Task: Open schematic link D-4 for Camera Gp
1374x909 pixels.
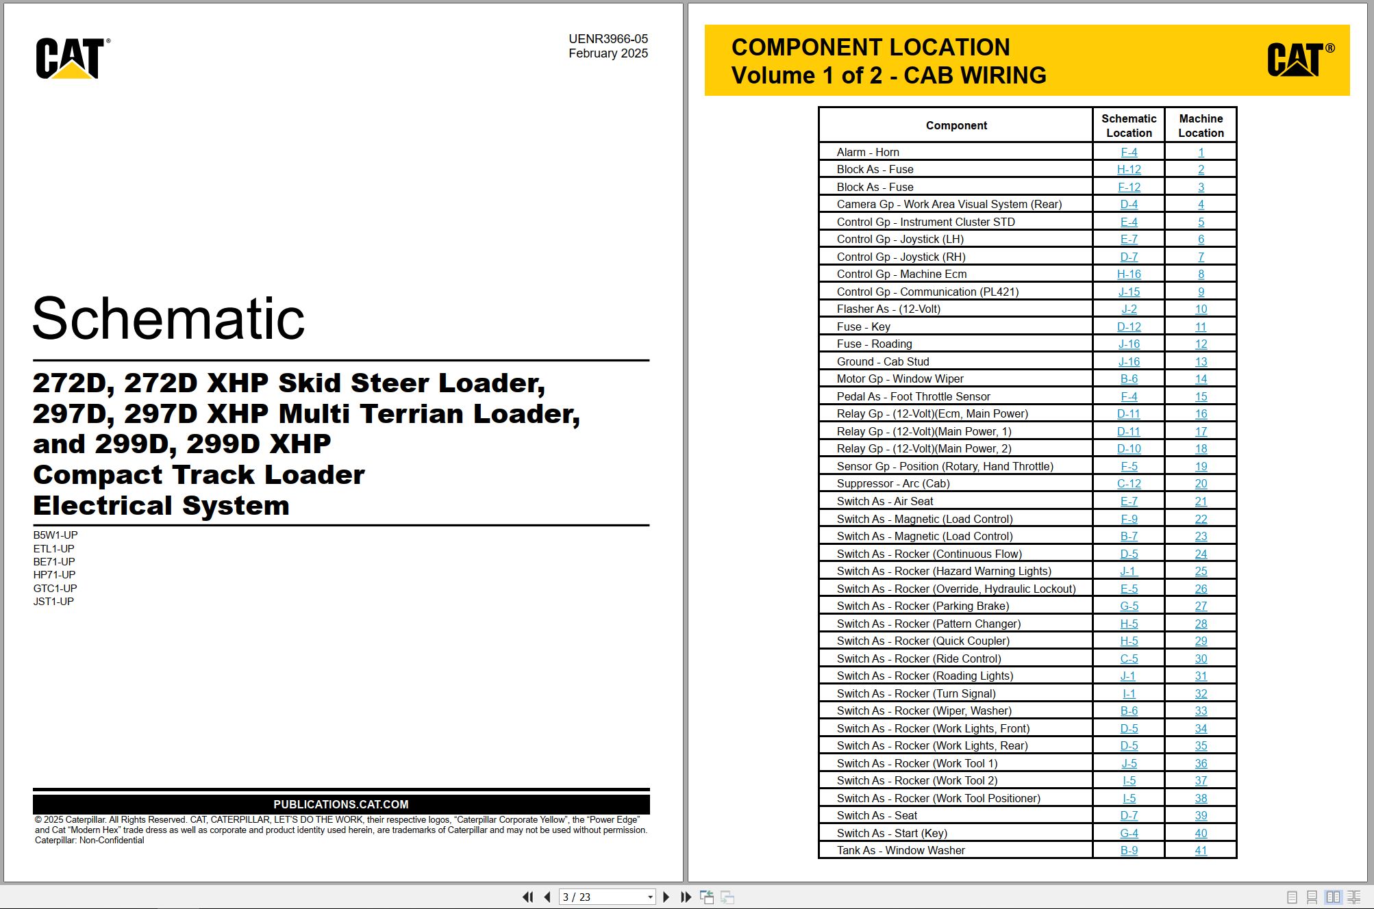Action: click(x=1129, y=204)
